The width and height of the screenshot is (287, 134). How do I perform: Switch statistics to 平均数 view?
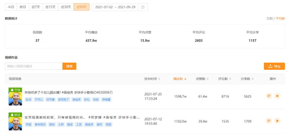280,19
